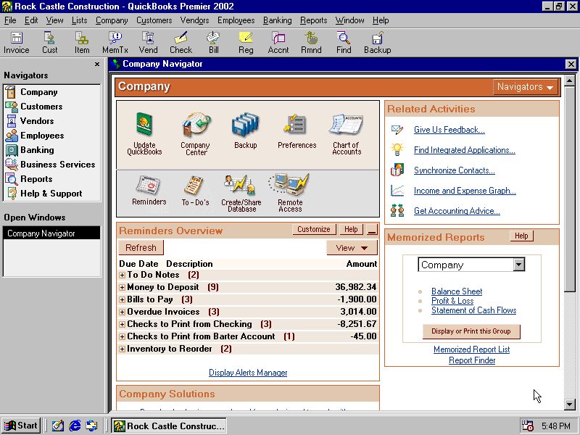The height and width of the screenshot is (435, 580).
Task: Expand Checks to Print from Checking
Action: click(122, 324)
